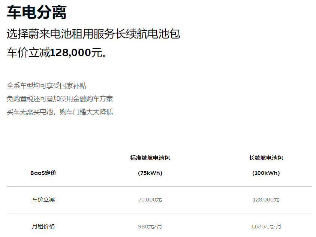The height and width of the screenshot is (237, 316).
Task: Click the 月租价格 row label
Action: coord(43,227)
